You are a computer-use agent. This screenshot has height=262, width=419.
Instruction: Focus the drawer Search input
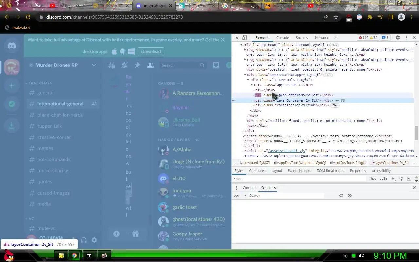coord(286,196)
